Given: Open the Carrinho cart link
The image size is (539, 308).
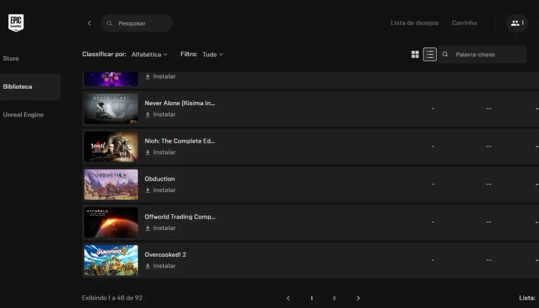Looking at the screenshot, I should (x=465, y=23).
